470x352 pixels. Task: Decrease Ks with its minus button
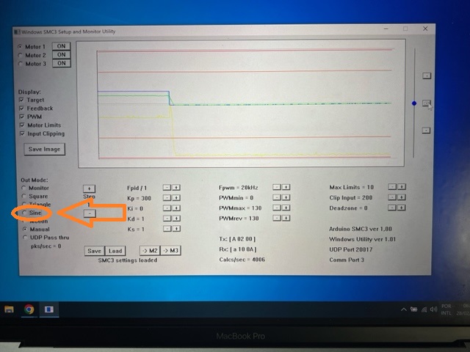(x=167, y=229)
